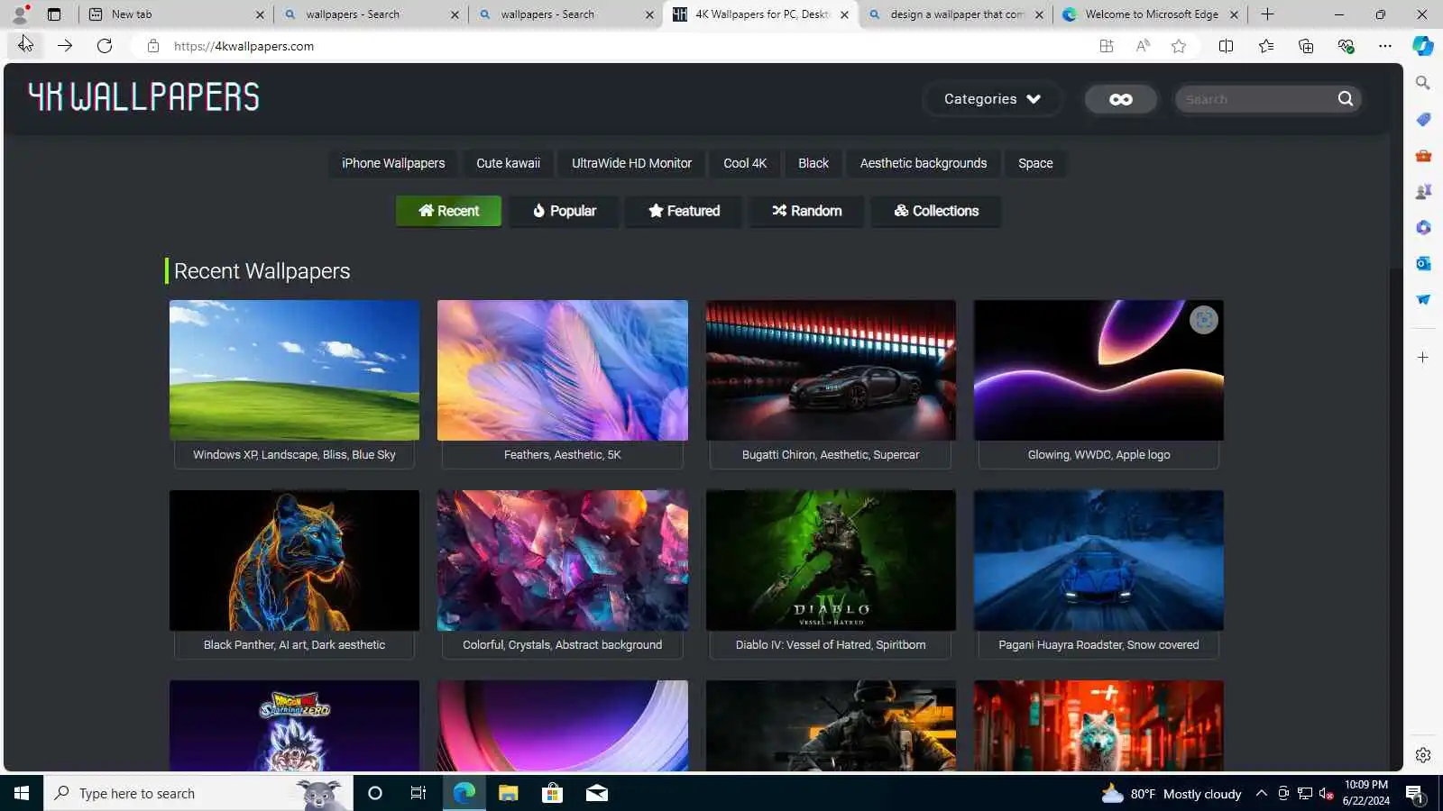The height and width of the screenshot is (811, 1443).
Task: Select the Recent wallpapers filter
Action: point(448,211)
